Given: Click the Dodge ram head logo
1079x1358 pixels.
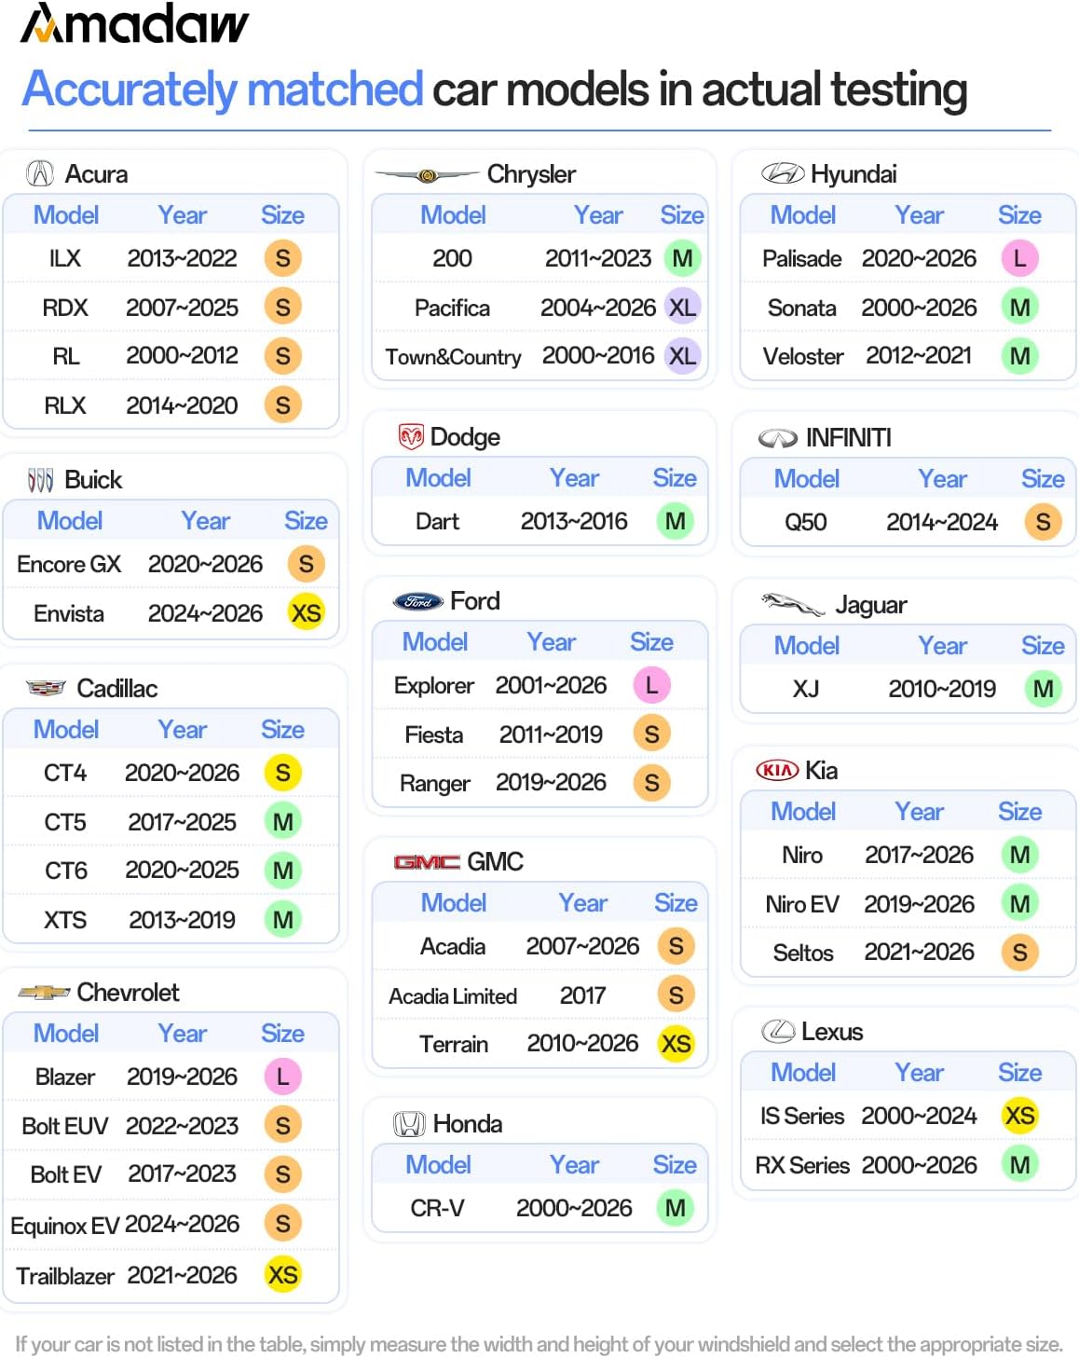Looking at the screenshot, I should [411, 436].
